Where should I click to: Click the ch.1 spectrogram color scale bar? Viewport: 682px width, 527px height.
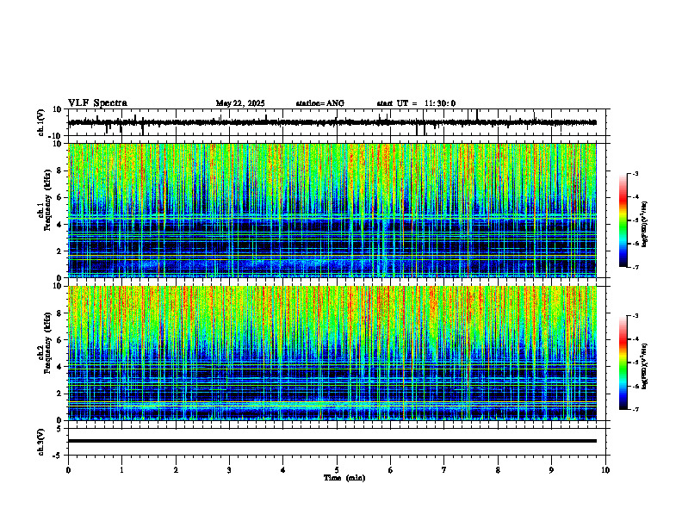click(x=623, y=220)
